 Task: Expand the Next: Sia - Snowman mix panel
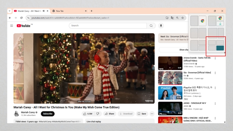point(173,38)
